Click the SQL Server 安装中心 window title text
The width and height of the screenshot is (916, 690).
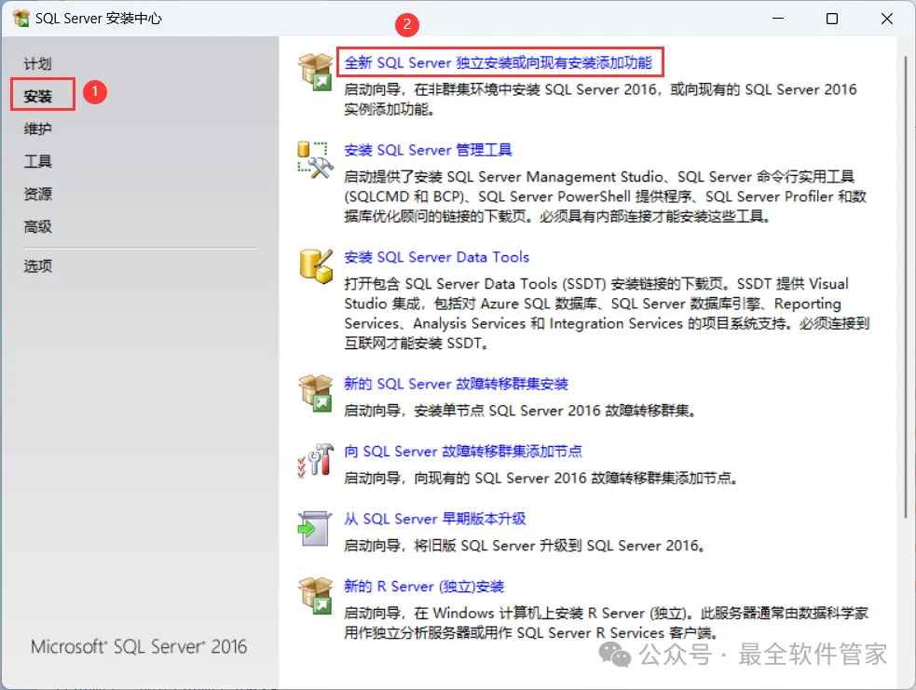click(99, 19)
